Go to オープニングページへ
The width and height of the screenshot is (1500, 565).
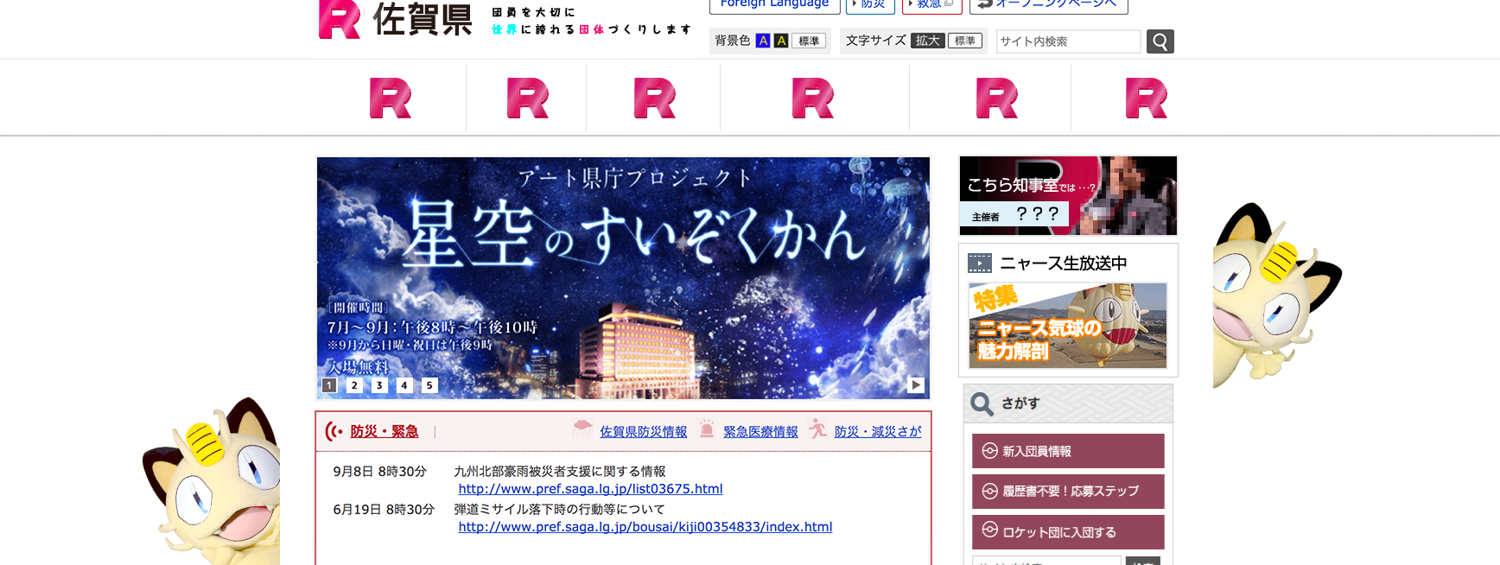click(1048, 5)
